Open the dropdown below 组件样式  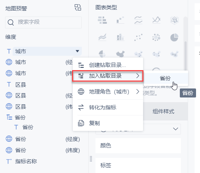pos(138,129)
